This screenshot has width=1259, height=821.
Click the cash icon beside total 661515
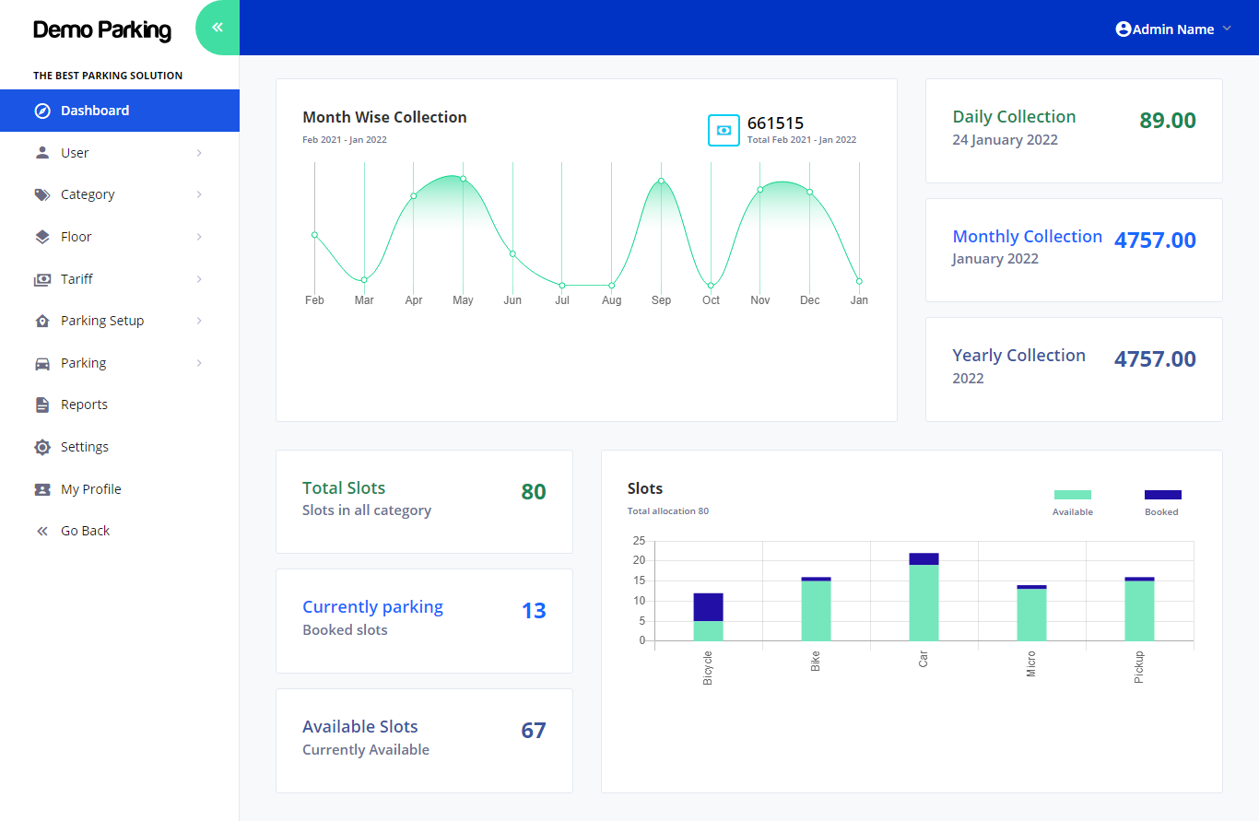[724, 130]
